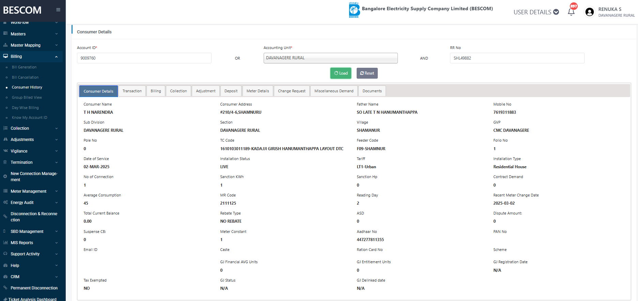Expand the Meter Management menu chevron
This screenshot has width=638, height=301.
pyautogui.click(x=57, y=191)
